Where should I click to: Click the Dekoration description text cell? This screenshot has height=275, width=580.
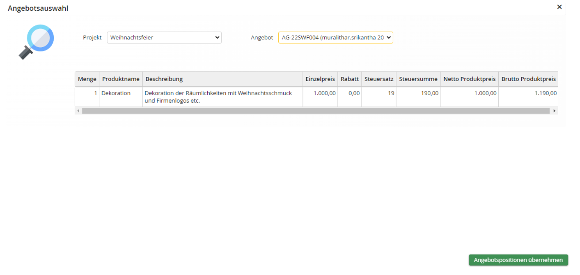218,97
